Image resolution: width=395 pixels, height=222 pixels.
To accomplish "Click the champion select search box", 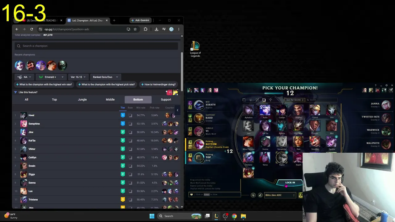I will click(321, 100).
